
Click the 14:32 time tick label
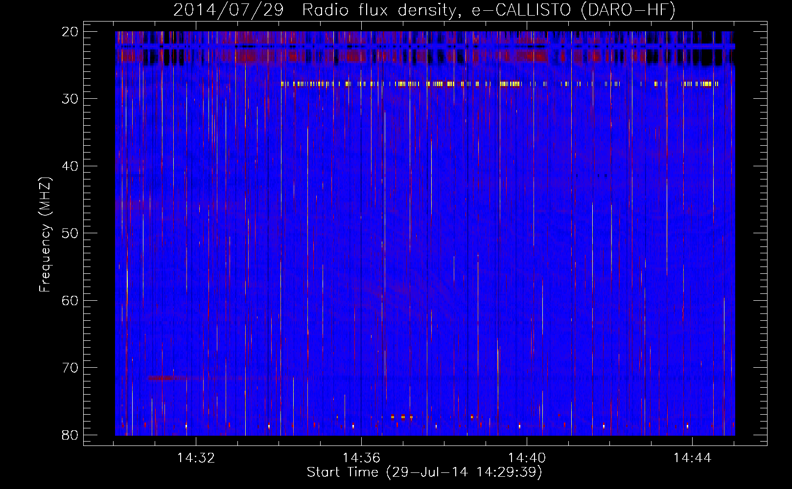196,458
